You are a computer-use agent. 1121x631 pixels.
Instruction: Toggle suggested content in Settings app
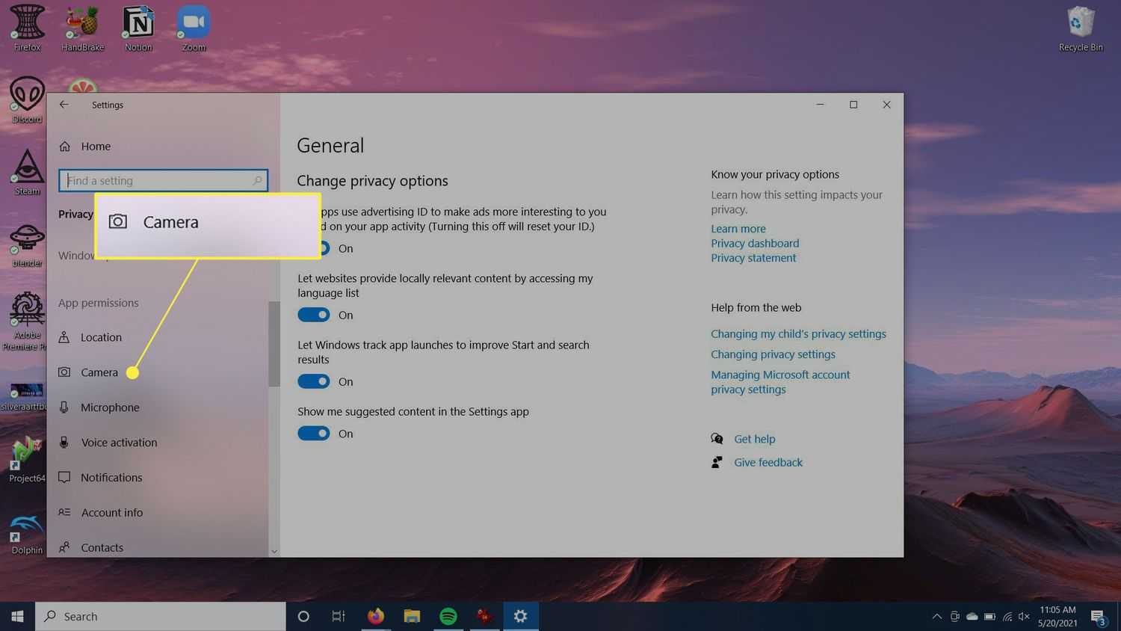click(x=314, y=434)
